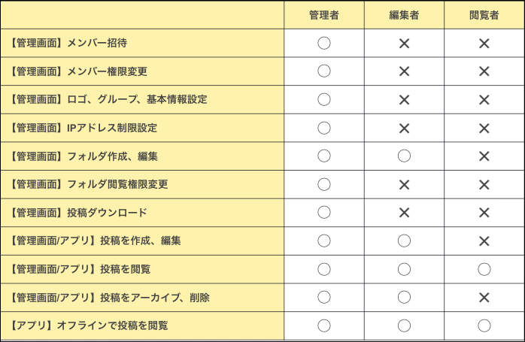
Task: Click the 管理者 circle for IPアドレス制限設定
Action: tap(324, 128)
